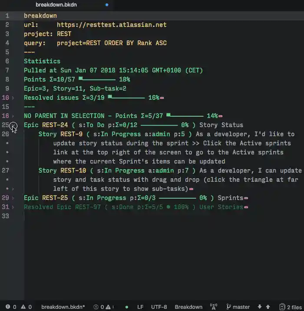Click the REST-10 issue key
The height and width of the screenshot is (311, 304).
point(73,170)
